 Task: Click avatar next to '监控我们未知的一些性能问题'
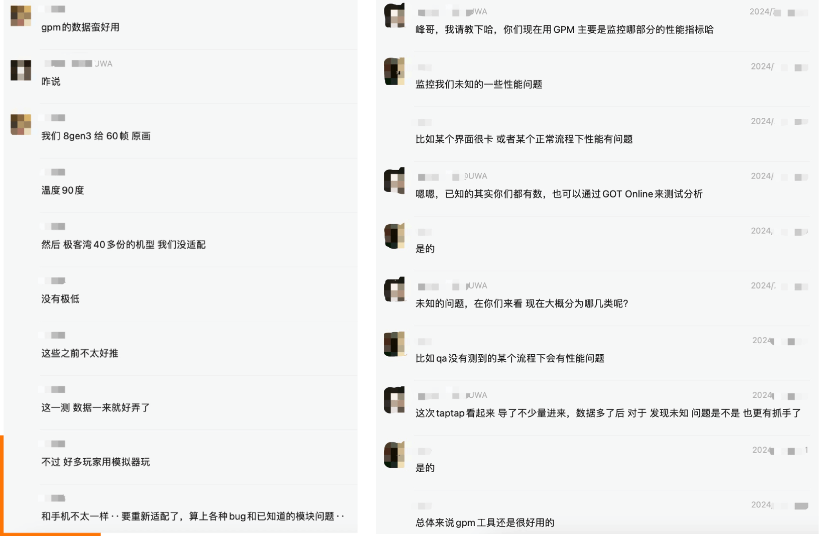tap(394, 71)
